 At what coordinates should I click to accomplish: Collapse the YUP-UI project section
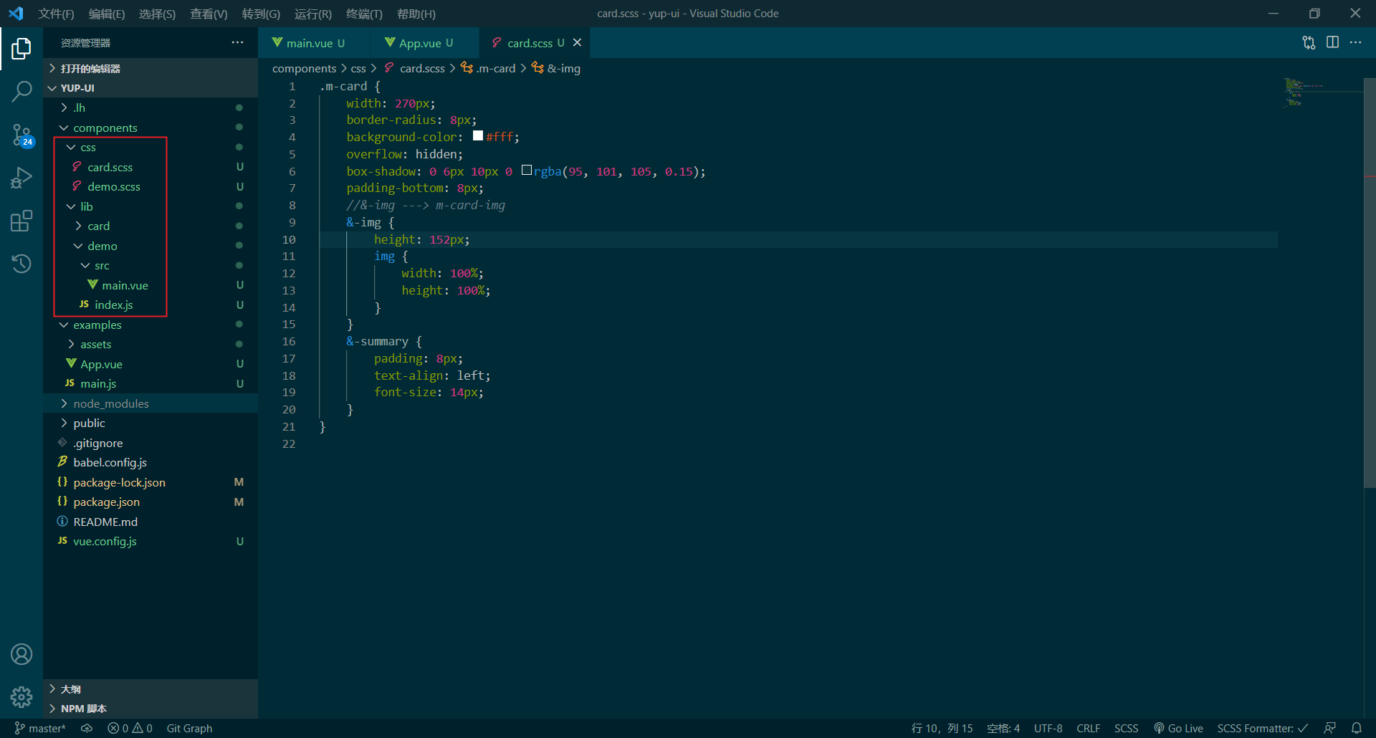150,87
